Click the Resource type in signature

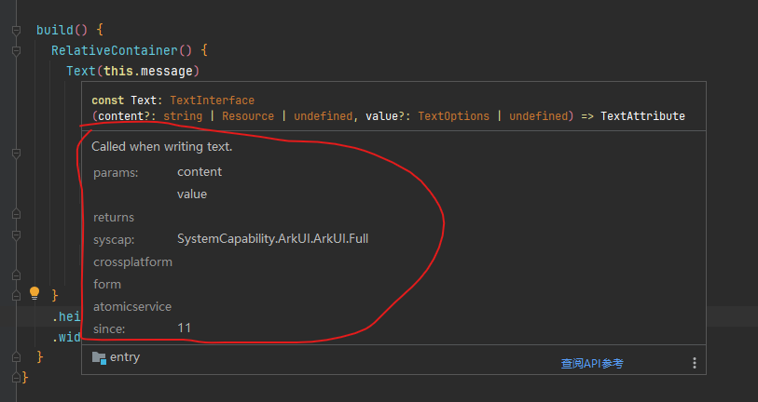(248, 116)
